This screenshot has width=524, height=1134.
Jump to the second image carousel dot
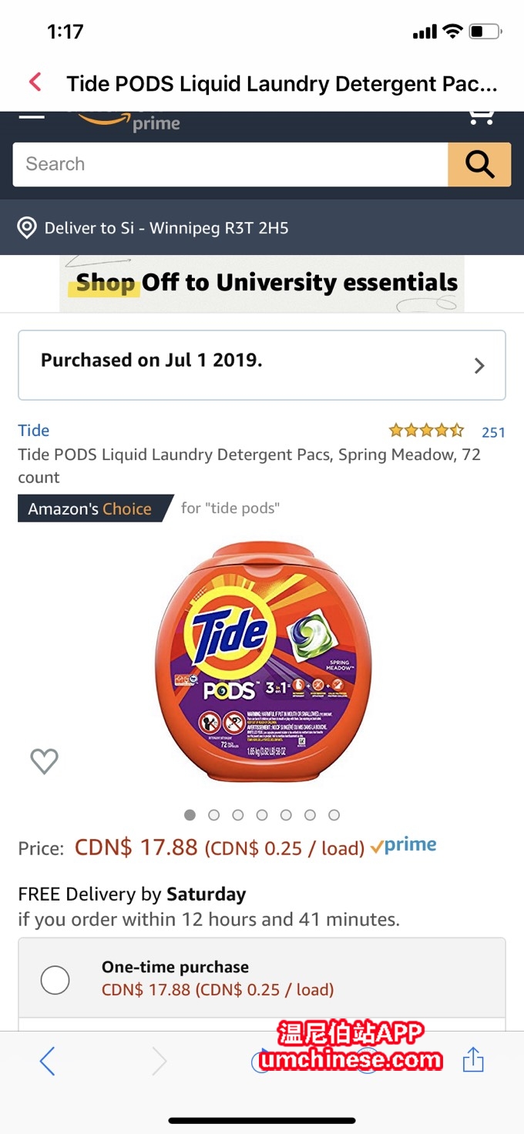click(214, 815)
